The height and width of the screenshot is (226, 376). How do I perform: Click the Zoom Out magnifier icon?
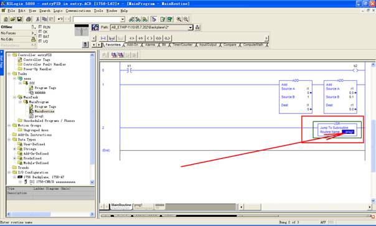[x=186, y=19]
